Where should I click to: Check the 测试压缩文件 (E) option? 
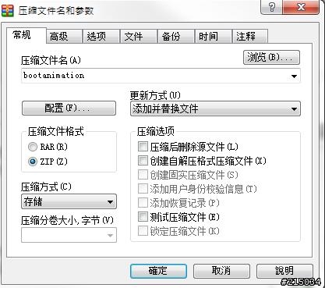tap(143, 217)
